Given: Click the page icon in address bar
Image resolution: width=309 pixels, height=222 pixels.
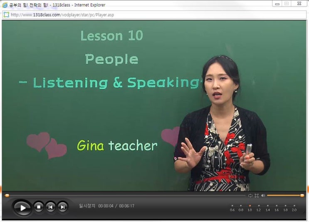Looking at the screenshot, I should tap(7, 15).
